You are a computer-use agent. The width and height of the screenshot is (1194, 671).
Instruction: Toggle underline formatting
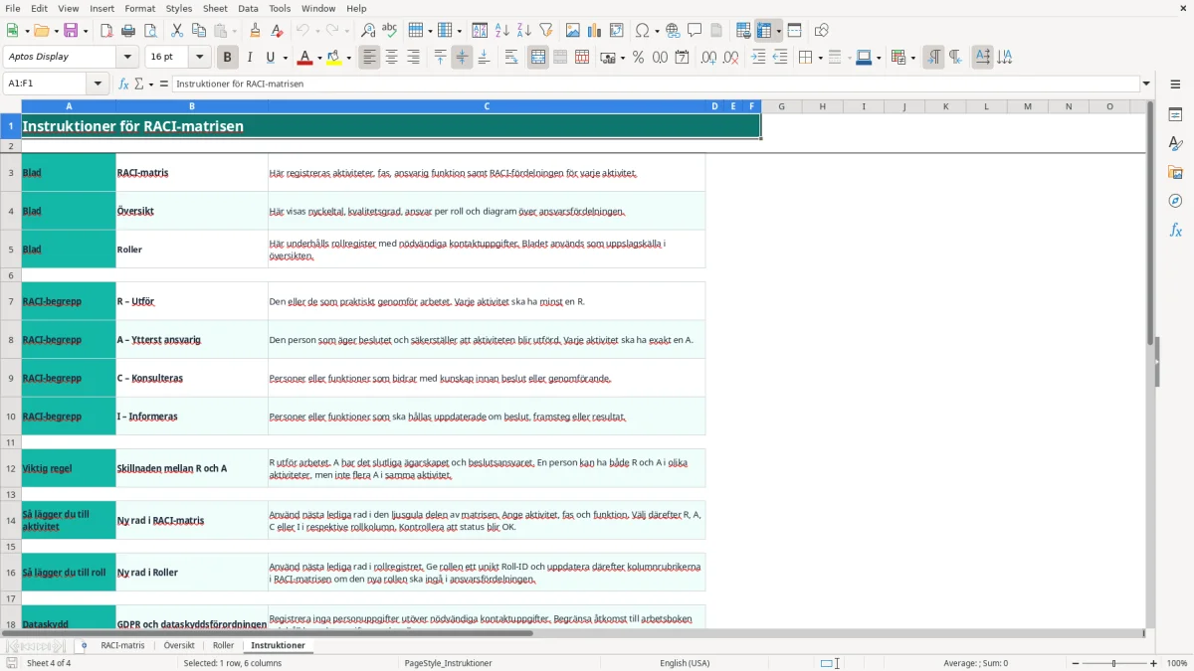[x=270, y=58]
